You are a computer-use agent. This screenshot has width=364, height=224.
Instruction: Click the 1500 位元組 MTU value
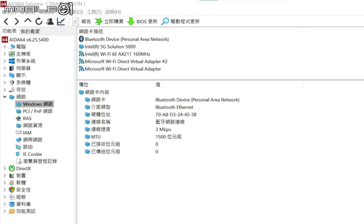(168, 137)
